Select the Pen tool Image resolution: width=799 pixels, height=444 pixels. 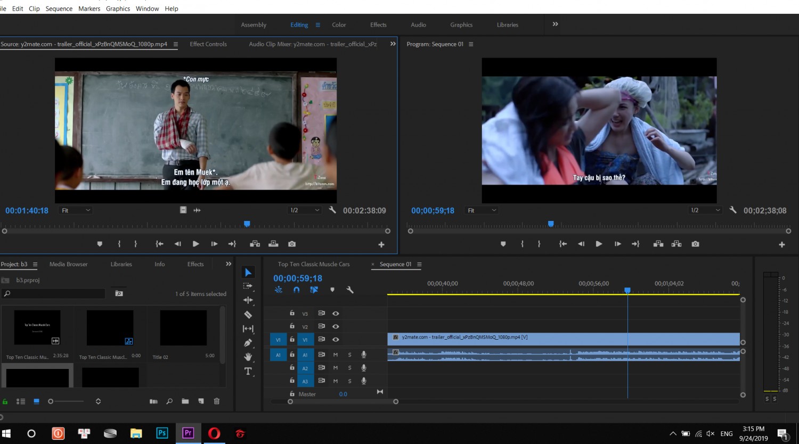(248, 343)
